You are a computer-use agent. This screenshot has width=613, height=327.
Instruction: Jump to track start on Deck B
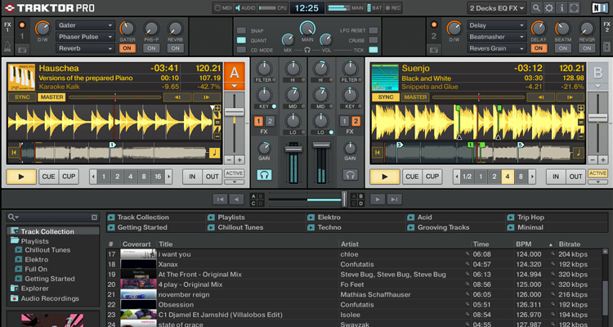coord(378,153)
